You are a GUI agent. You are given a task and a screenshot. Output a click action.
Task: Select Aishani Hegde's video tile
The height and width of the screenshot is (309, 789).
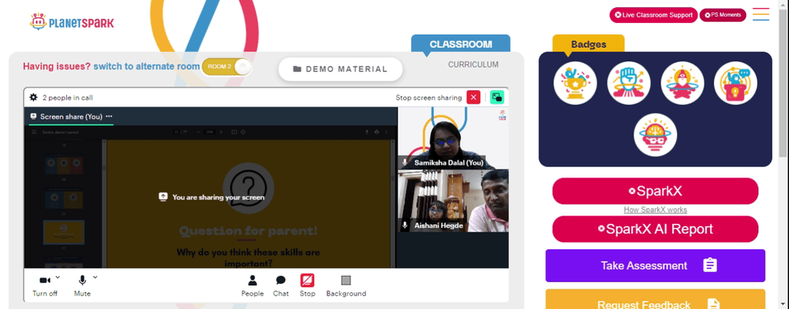(453, 200)
